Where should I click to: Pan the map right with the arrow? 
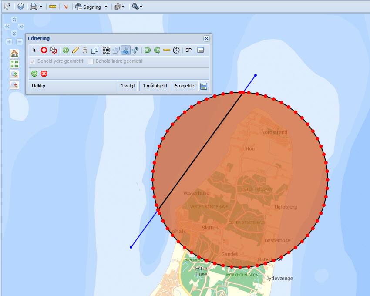tap(21, 27)
